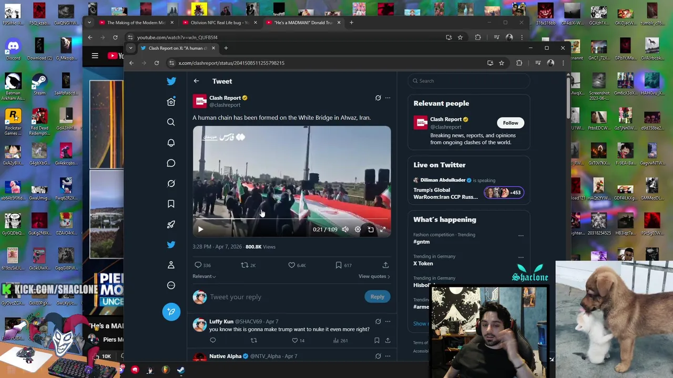Screen dimensions: 673x378
Task: Open a new tab in front Chrome window
Action: 226,48
